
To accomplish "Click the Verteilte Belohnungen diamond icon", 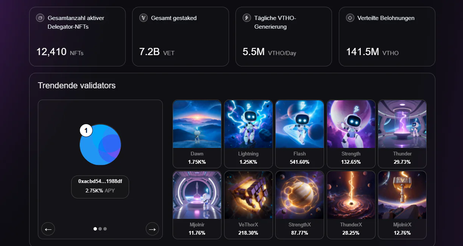I will (350, 18).
